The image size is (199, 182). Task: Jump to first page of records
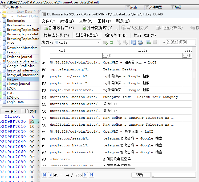point(44,175)
